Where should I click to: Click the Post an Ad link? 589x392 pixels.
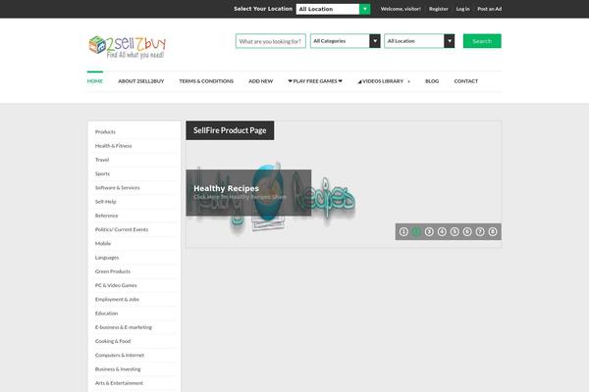[x=490, y=9]
